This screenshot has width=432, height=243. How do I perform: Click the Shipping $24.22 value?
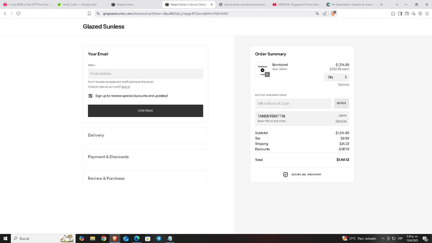pos(344,144)
